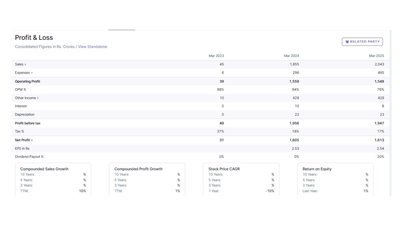The image size is (403, 226).
Task: Click Sales value 1,855 for Mar 2024
Action: point(294,64)
